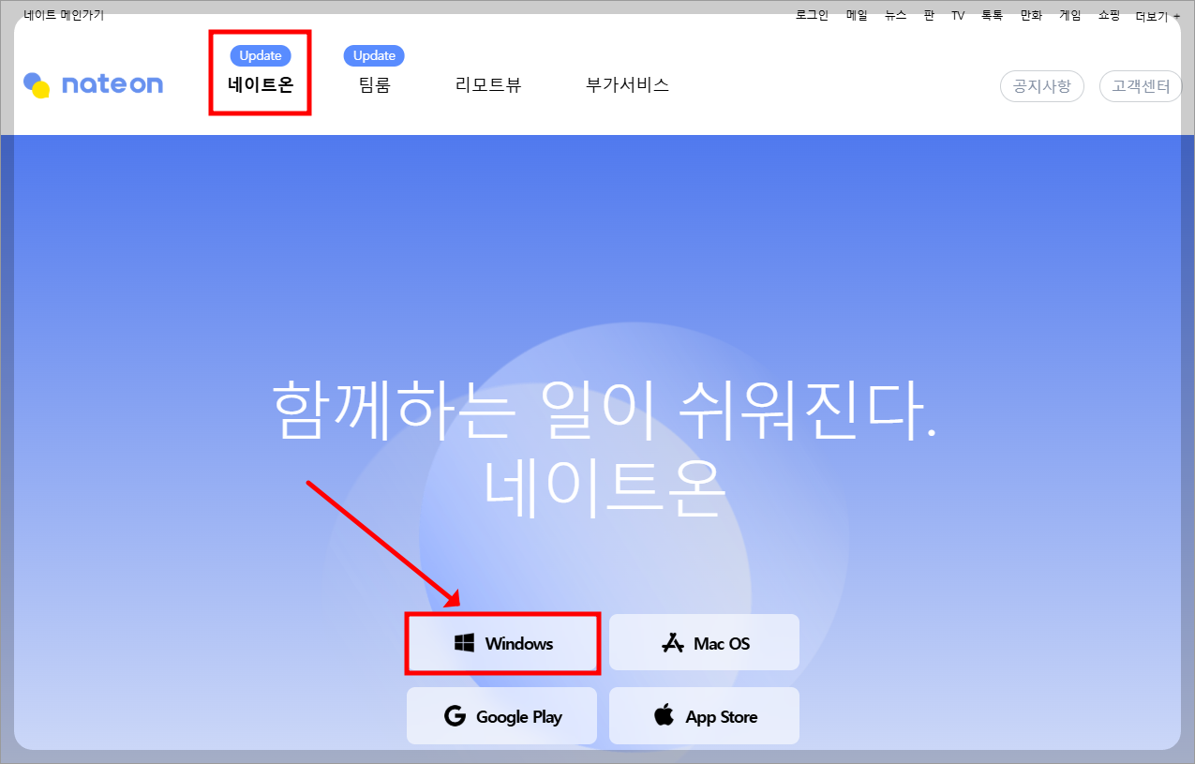Open the 부가서비스 section

coord(626,84)
